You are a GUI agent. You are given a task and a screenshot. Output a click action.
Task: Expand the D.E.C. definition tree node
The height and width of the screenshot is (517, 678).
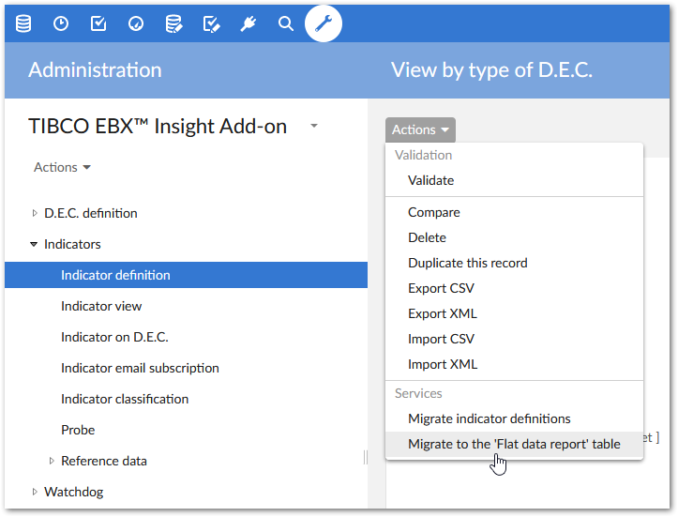click(x=35, y=213)
